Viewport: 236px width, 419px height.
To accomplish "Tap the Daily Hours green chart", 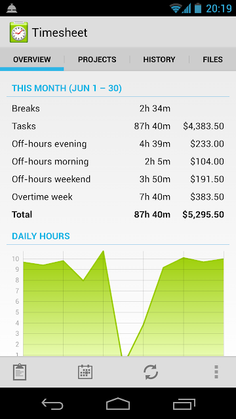I will [x=123, y=304].
